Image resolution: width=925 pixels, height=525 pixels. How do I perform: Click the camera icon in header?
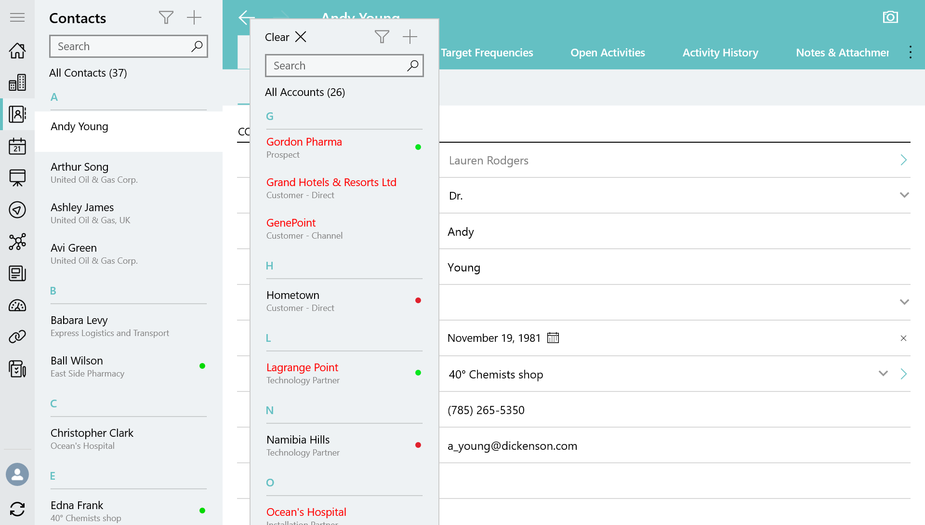coord(890,17)
